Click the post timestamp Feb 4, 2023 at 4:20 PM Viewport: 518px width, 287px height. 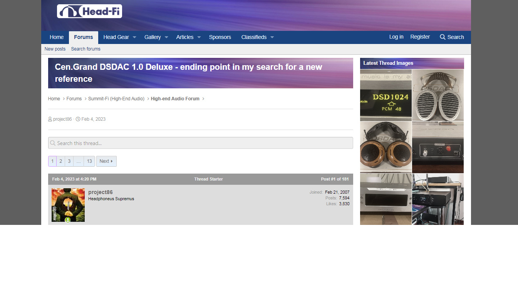[x=74, y=179]
